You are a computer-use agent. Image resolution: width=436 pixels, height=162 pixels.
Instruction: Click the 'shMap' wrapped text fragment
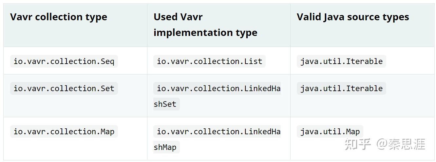(x=166, y=147)
